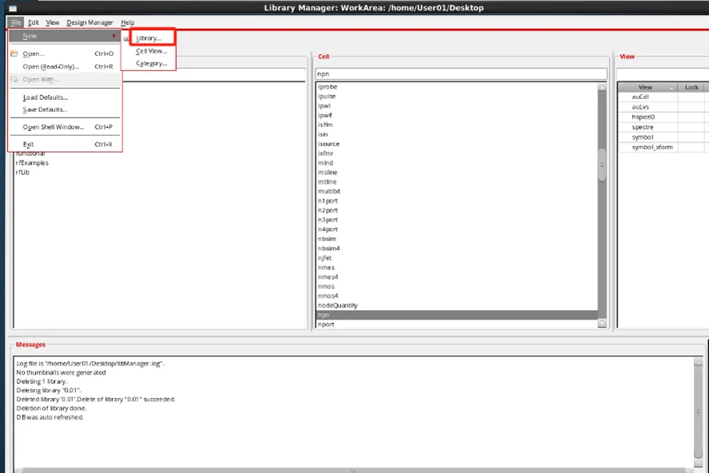This screenshot has width=709, height=473.
Task: Click the scroll up arrow in Cell list
Action: [602, 86]
